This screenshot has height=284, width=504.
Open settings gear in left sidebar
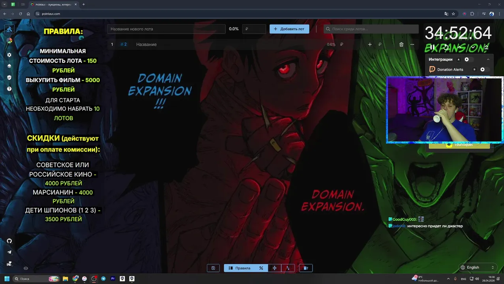point(9,55)
